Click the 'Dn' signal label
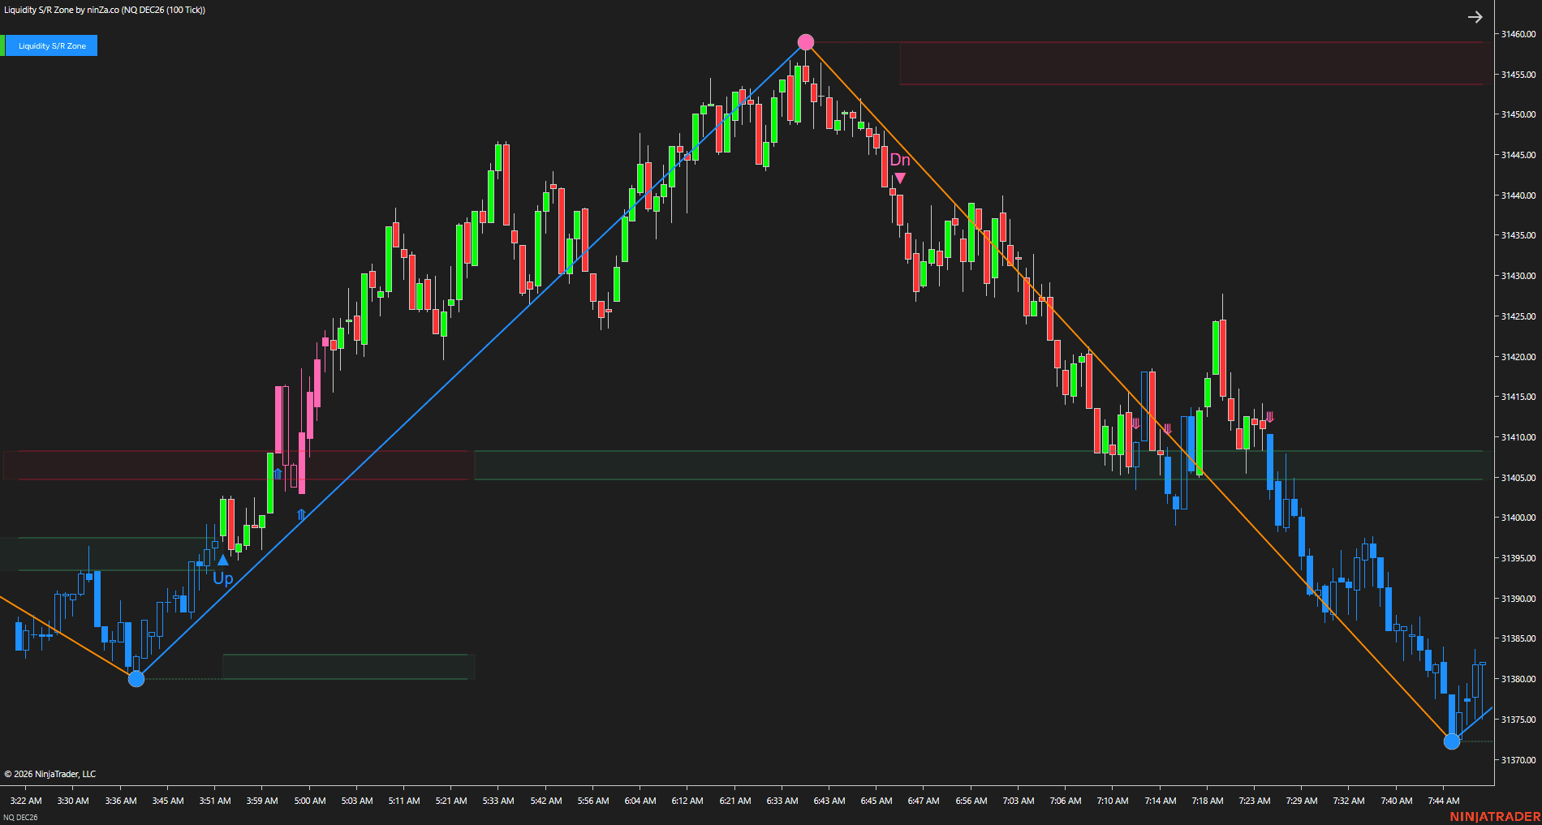The height and width of the screenshot is (825, 1542). pos(900,160)
